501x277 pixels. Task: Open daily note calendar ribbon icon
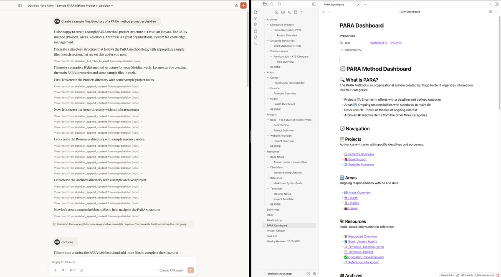(x=256, y=31)
